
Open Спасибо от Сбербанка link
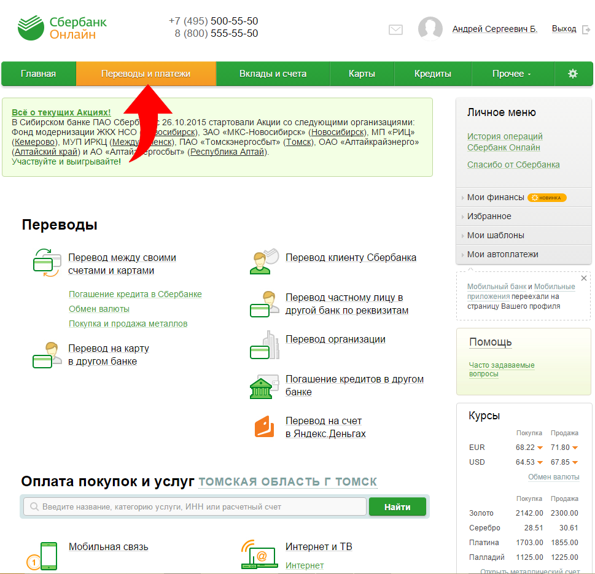click(513, 165)
